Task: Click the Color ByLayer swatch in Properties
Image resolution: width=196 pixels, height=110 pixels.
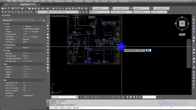Action: point(24,27)
